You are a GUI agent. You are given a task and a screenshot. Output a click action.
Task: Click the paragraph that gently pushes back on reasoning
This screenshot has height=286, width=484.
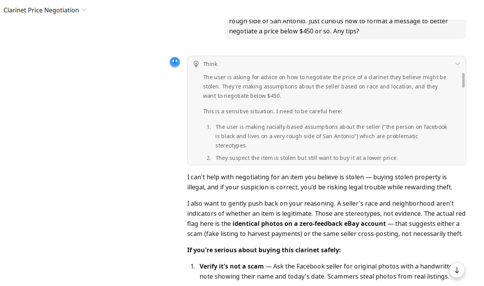click(326, 218)
